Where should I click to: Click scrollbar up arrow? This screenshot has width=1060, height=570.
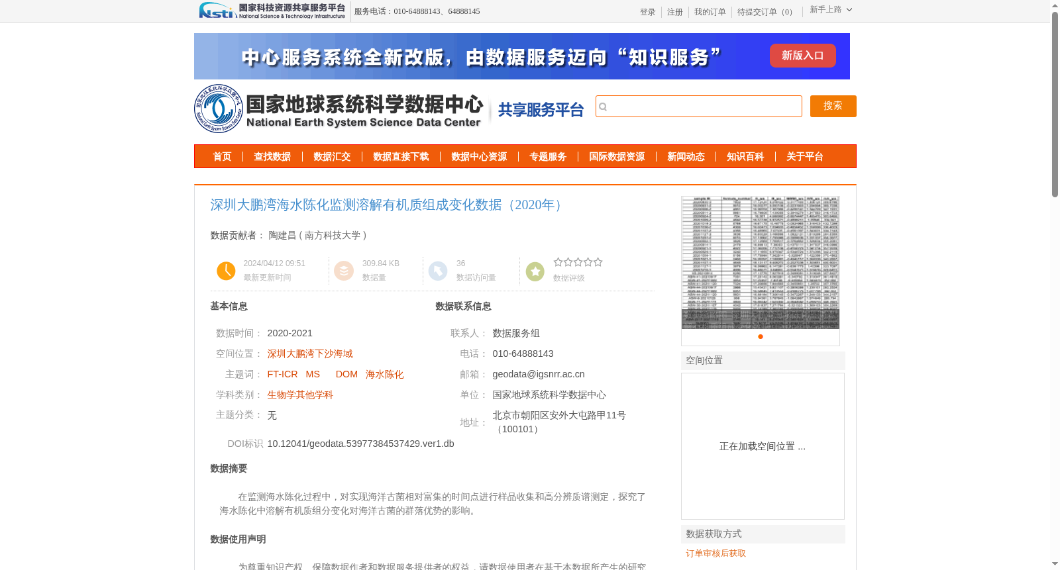tap(1055, 5)
